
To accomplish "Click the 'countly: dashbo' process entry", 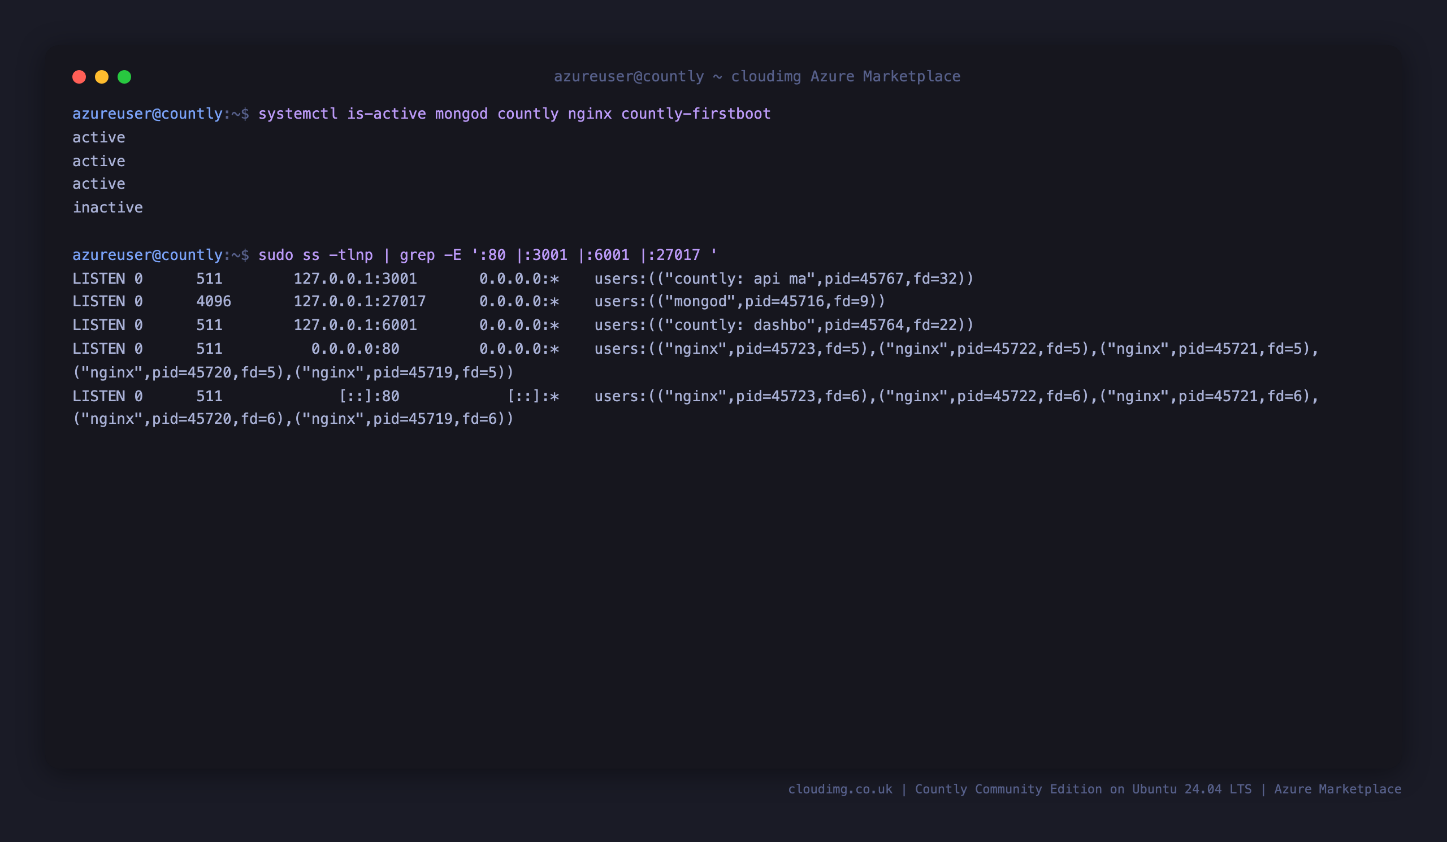I will click(x=785, y=325).
